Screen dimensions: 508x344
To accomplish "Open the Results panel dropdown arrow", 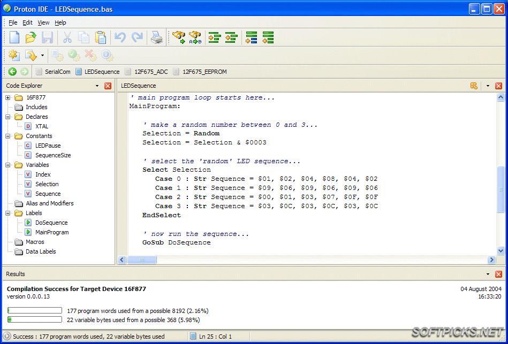I will coord(488,274).
